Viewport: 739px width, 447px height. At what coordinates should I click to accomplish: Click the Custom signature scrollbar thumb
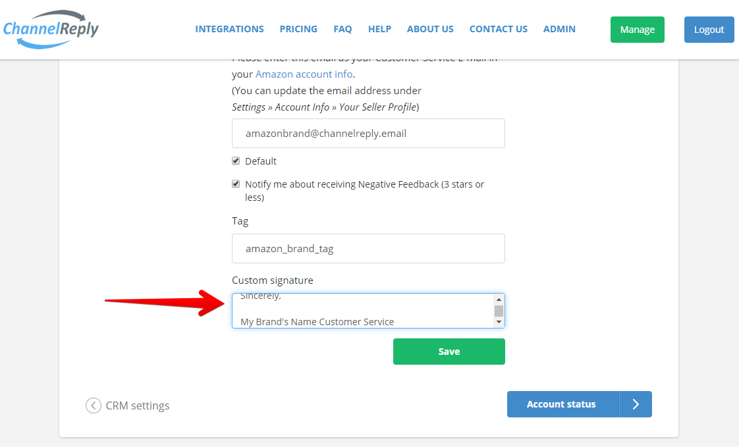point(499,311)
